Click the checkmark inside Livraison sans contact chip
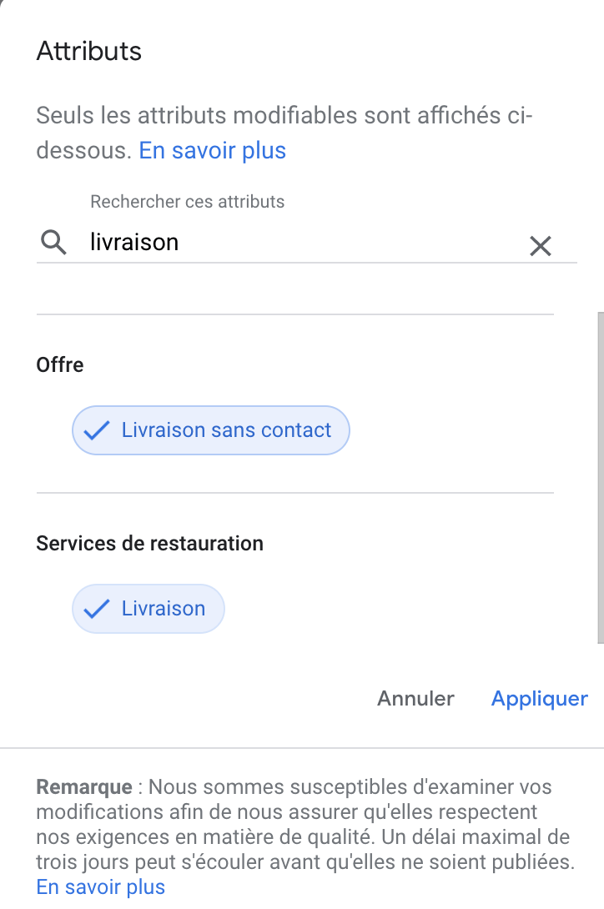The image size is (604, 909). [x=96, y=430]
